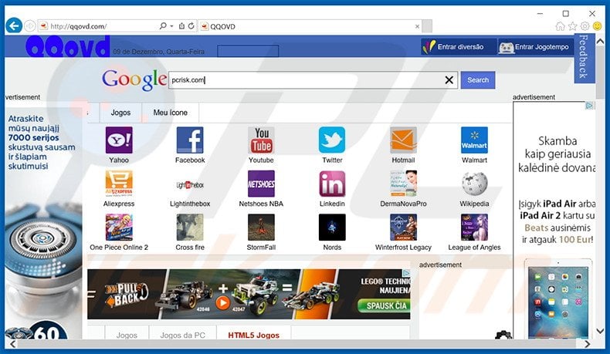Switch to the Meu Icone tab

[171, 113]
